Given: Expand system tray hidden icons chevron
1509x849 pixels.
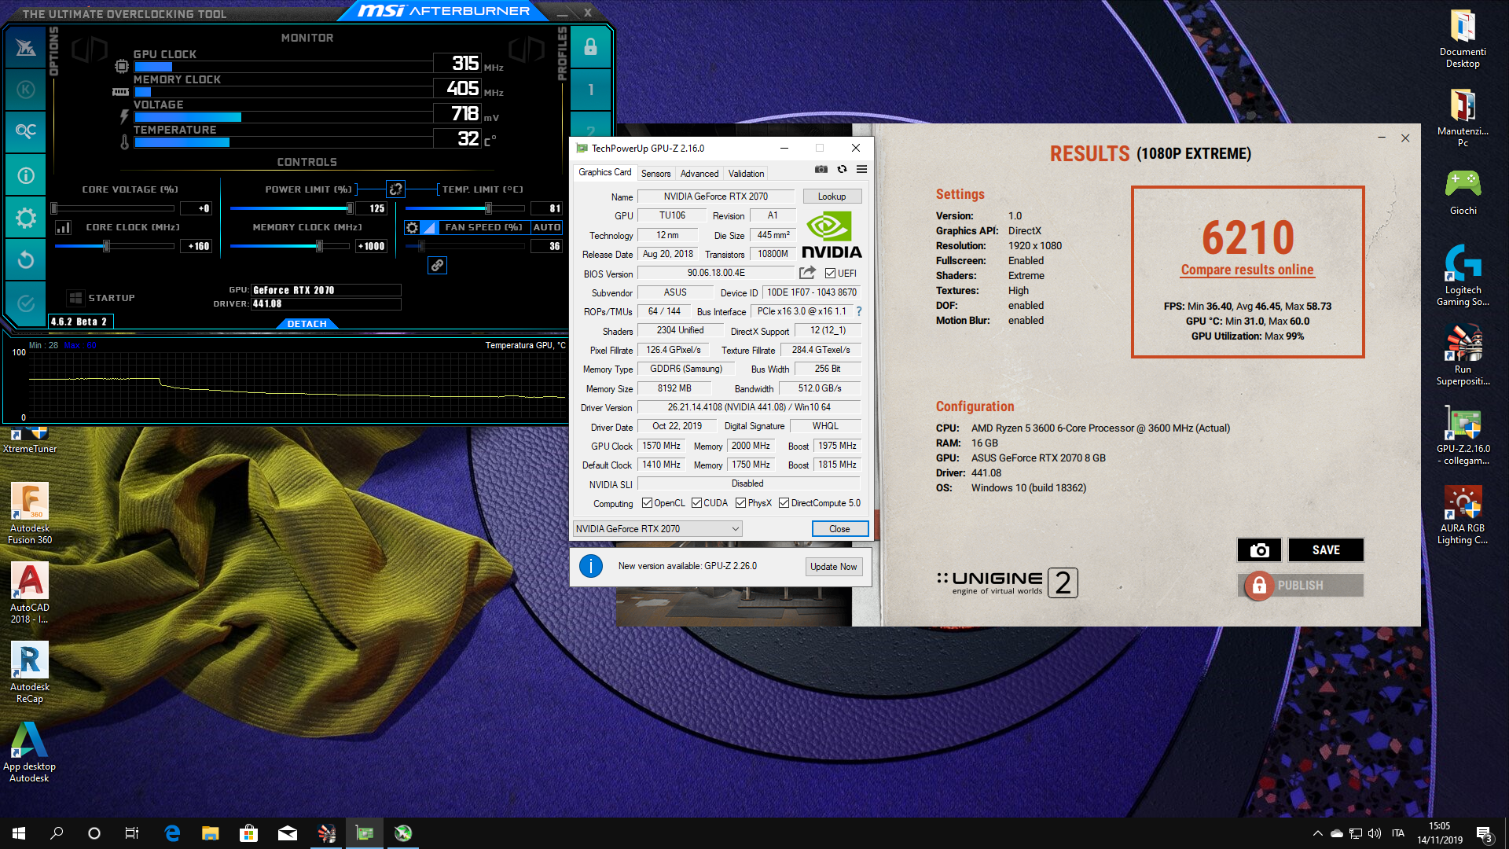Looking at the screenshot, I should (1317, 833).
